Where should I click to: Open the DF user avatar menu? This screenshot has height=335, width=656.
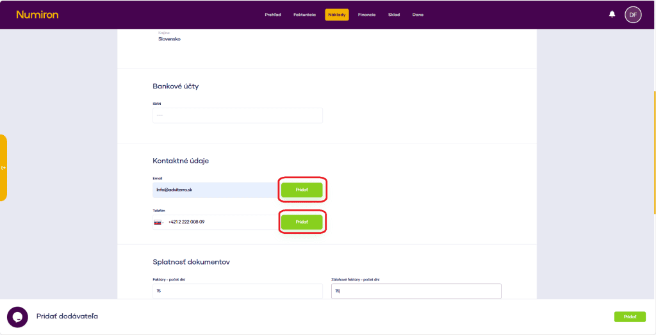pos(633,14)
